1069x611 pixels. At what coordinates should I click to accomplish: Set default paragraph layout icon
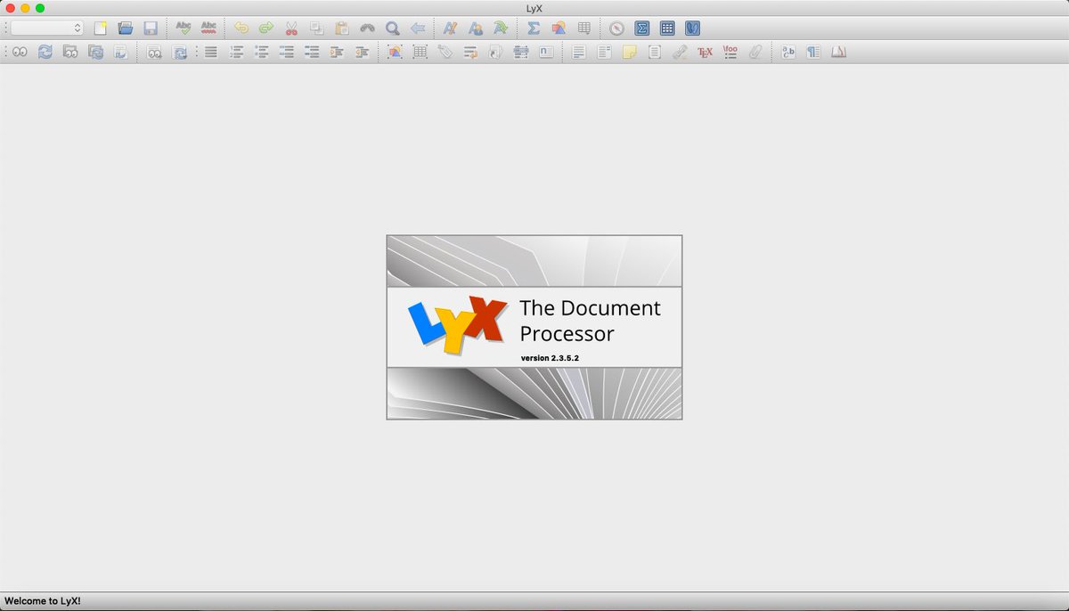pyautogui.click(x=211, y=53)
